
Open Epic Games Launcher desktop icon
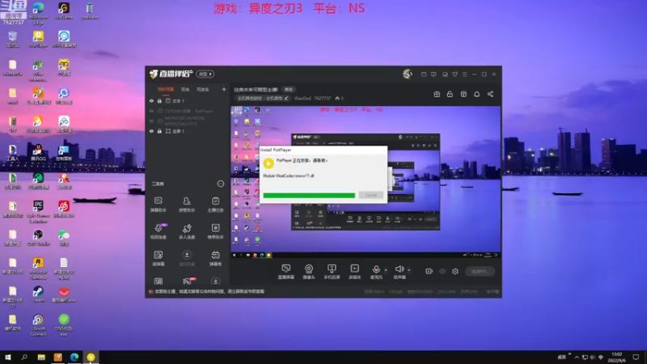(x=38, y=211)
